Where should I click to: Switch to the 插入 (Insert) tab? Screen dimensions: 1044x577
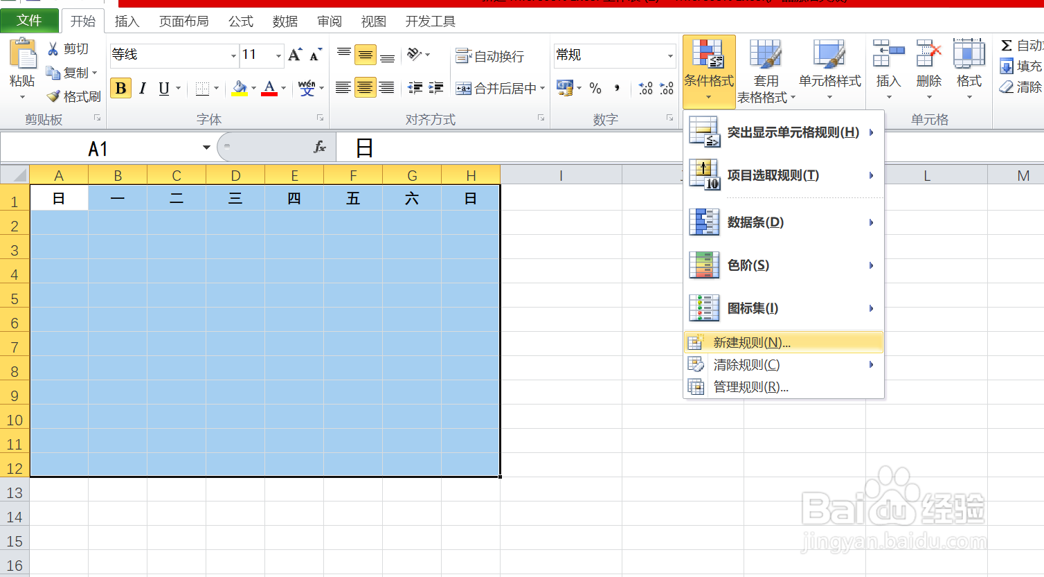(127, 21)
